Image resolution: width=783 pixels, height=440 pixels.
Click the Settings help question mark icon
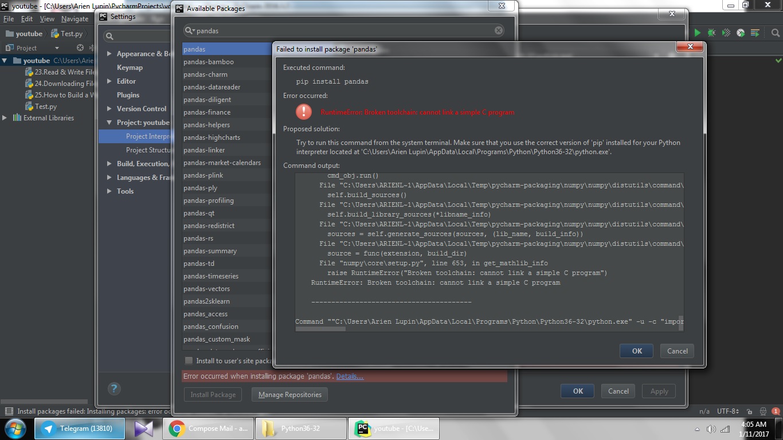tap(113, 388)
